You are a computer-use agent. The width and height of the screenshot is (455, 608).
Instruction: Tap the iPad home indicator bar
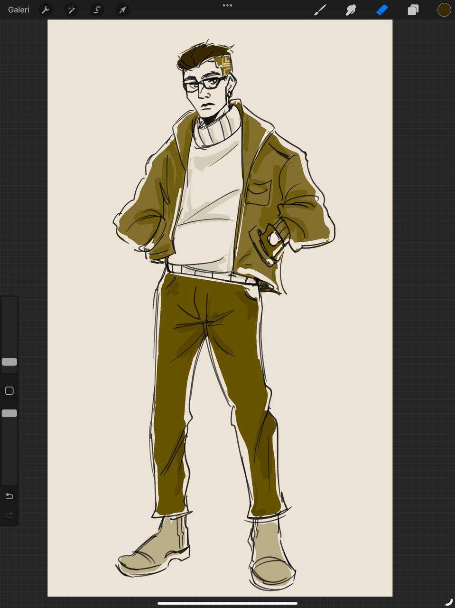click(x=227, y=603)
